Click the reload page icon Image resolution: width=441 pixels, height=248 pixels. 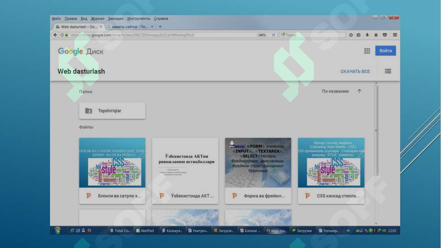(x=274, y=35)
